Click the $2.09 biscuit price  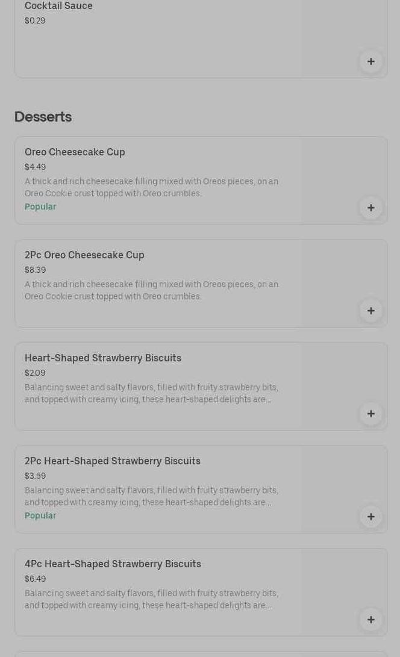[35, 373]
